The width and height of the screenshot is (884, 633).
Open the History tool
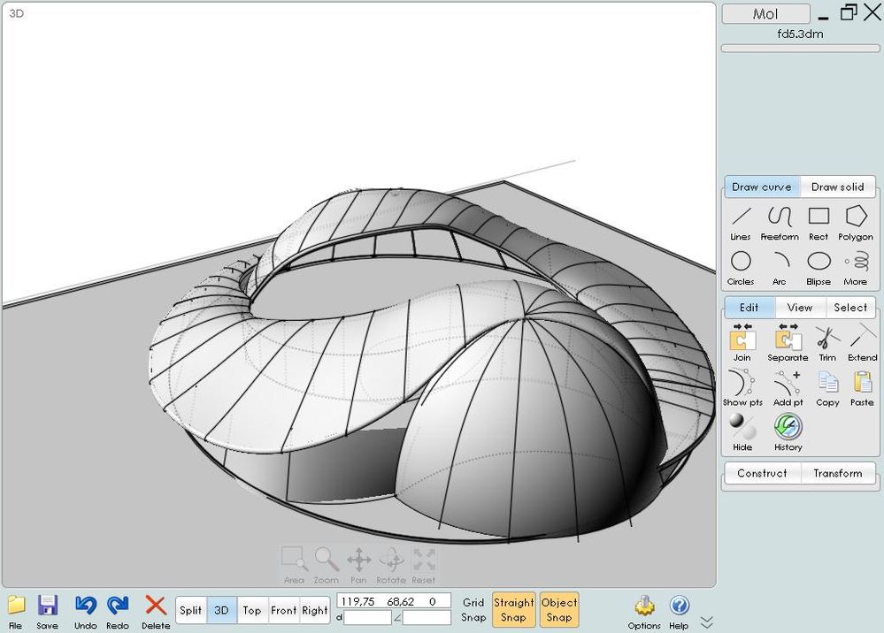pos(788,428)
